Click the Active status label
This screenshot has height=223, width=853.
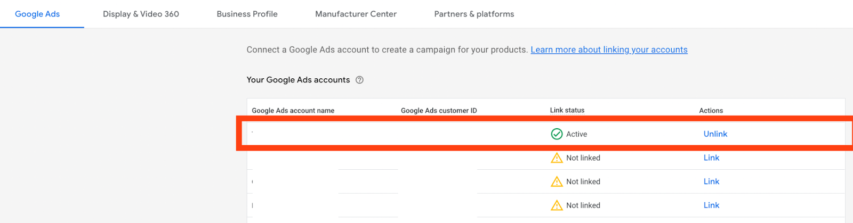tap(576, 134)
